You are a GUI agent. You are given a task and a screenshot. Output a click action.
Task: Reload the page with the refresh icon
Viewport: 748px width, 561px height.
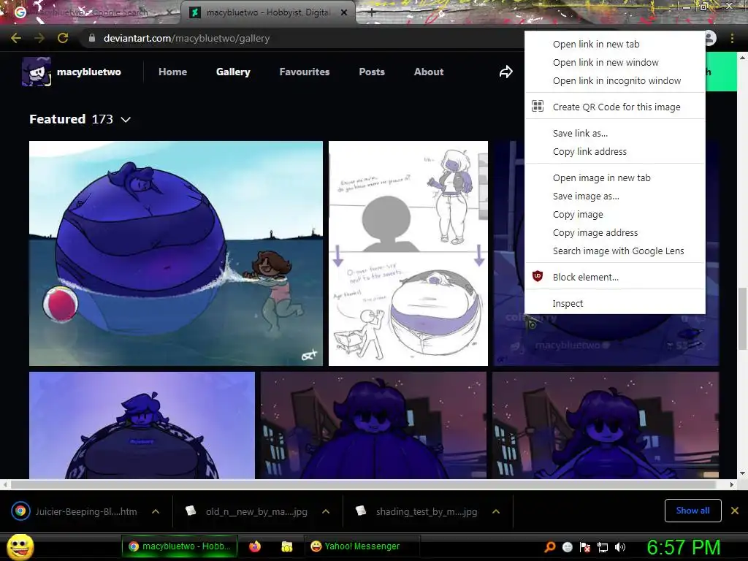63,38
